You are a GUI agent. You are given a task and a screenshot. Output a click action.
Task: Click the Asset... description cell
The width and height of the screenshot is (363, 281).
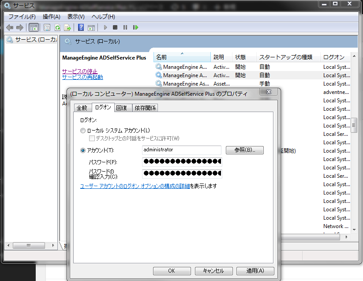tap(221, 83)
